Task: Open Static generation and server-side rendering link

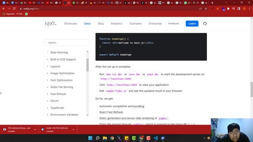Action: point(126,118)
